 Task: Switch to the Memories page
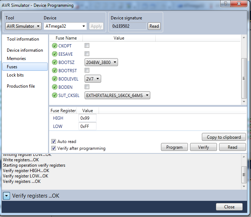point(16,59)
